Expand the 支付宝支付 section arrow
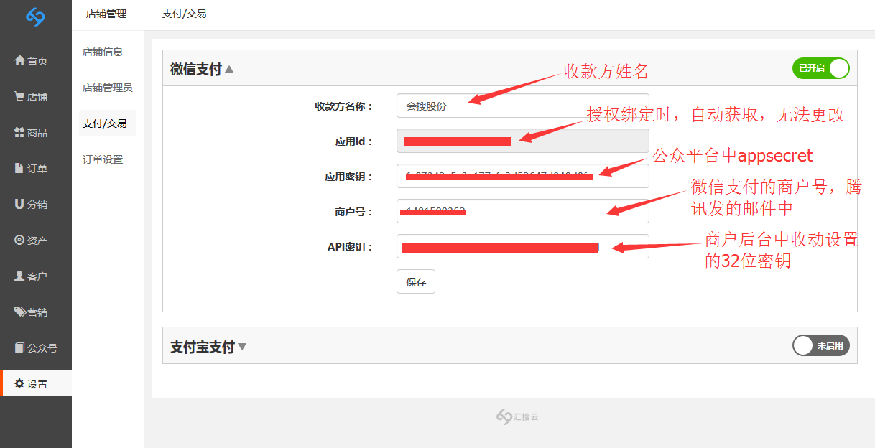 pos(242,347)
